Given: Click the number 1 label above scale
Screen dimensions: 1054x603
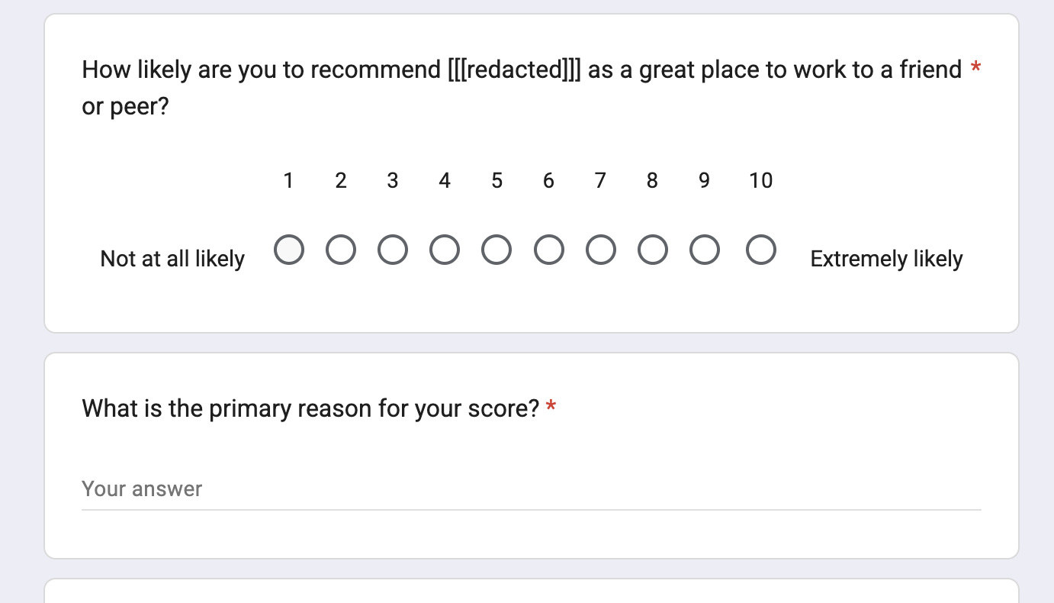Looking at the screenshot, I should pyautogui.click(x=289, y=181).
